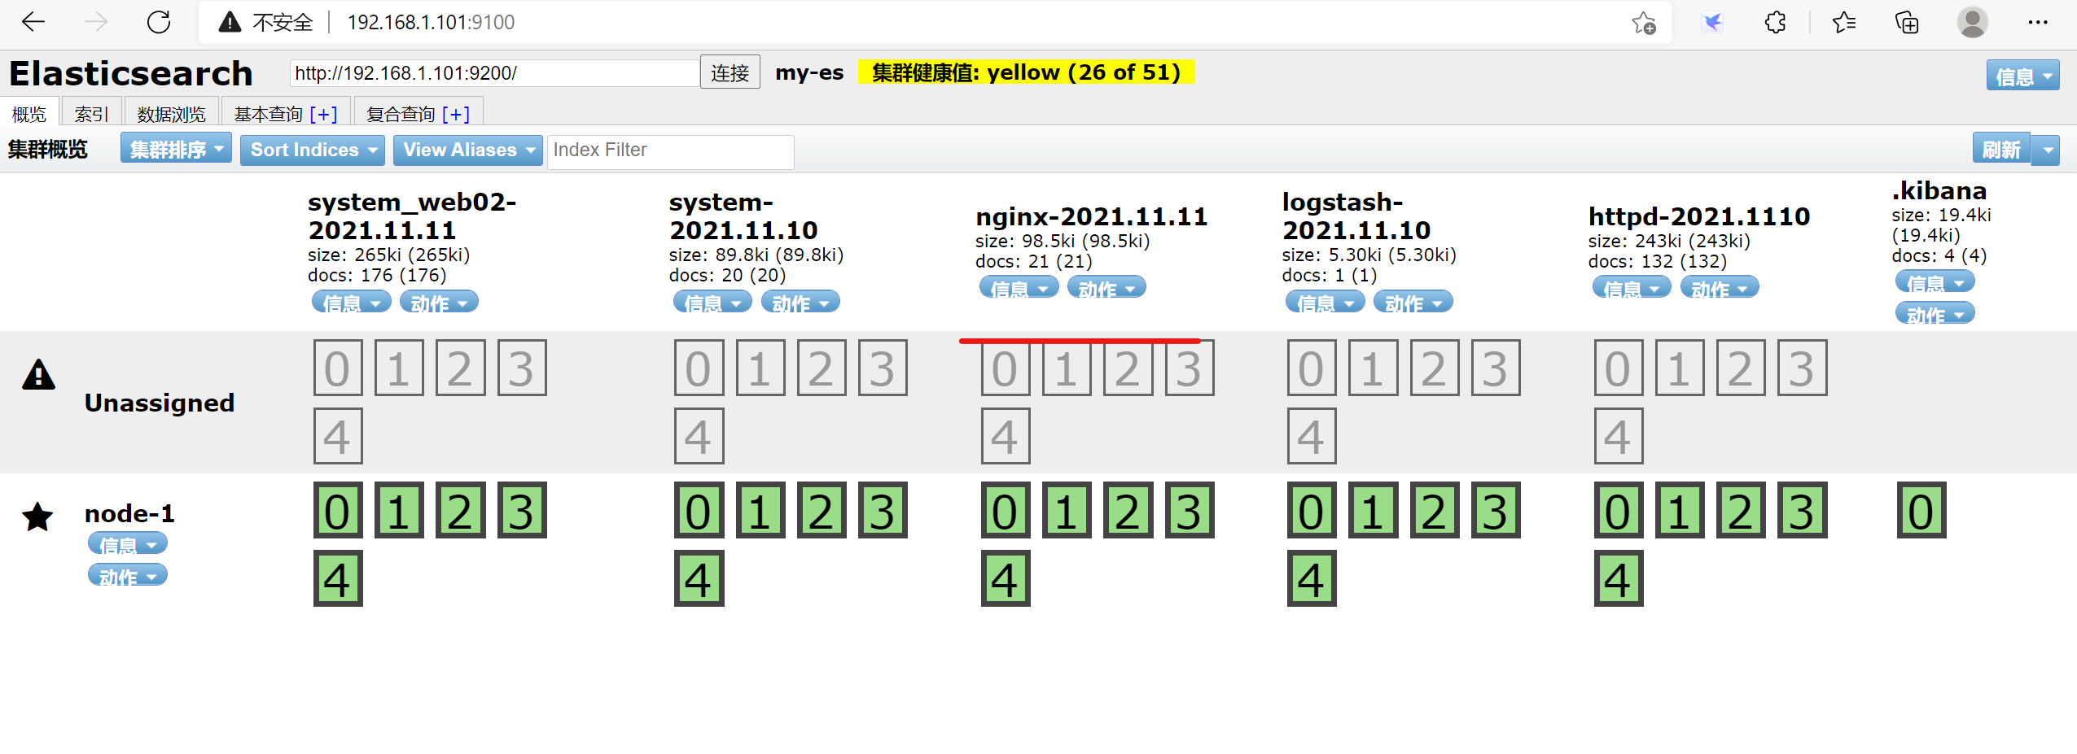Open the collections icon

coord(1907,23)
